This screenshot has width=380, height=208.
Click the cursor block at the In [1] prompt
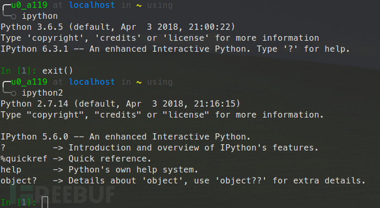click(x=45, y=202)
